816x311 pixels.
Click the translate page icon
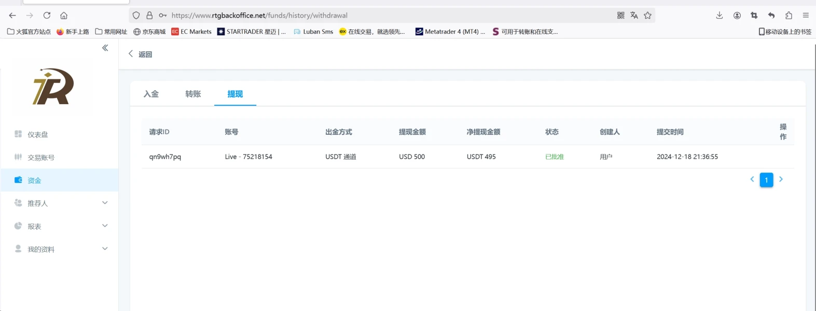[x=634, y=16]
